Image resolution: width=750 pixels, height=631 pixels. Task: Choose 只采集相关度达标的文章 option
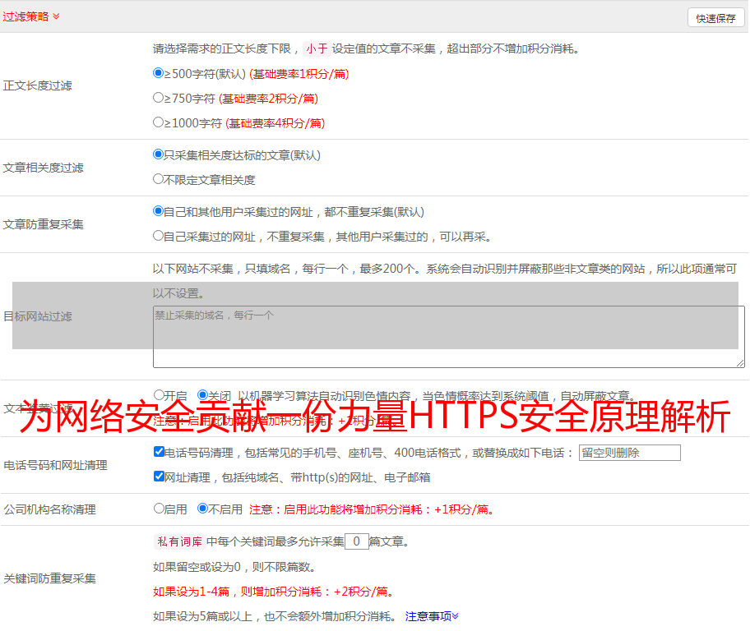(159, 154)
